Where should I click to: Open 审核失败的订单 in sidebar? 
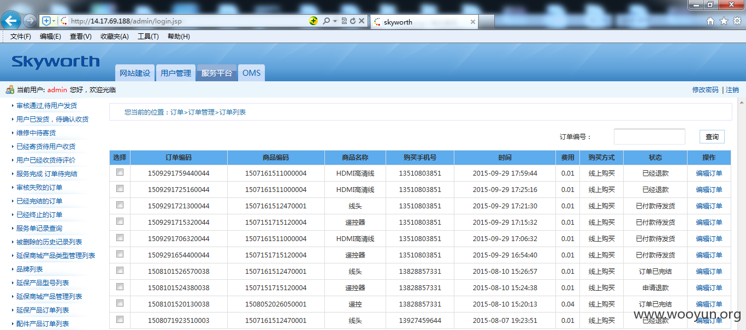(x=39, y=188)
